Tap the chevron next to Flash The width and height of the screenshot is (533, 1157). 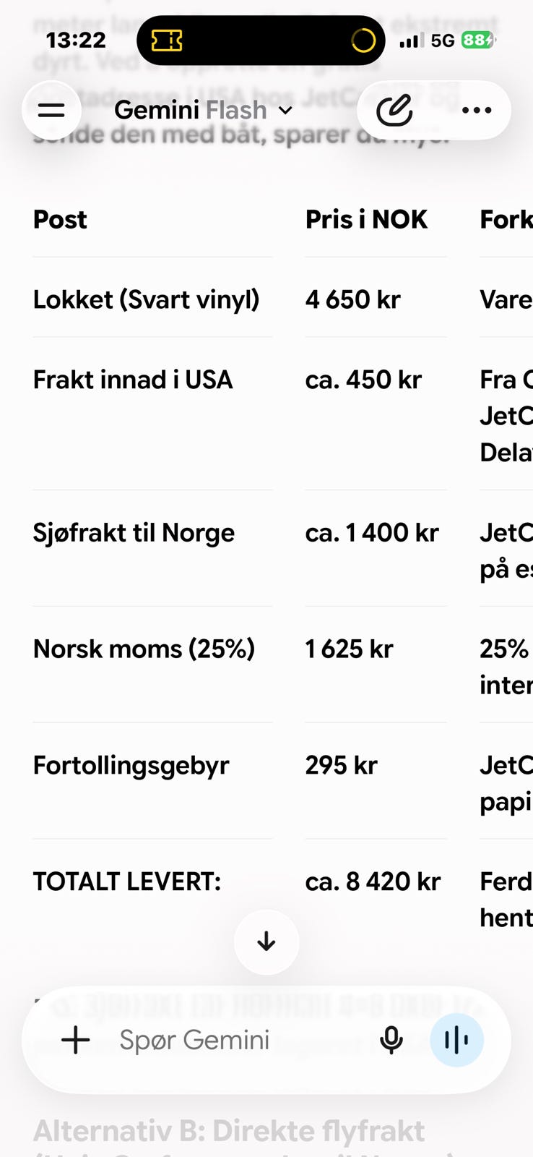[285, 111]
